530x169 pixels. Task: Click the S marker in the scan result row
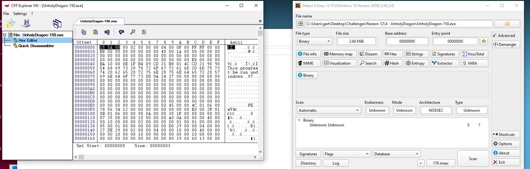pos(468,125)
